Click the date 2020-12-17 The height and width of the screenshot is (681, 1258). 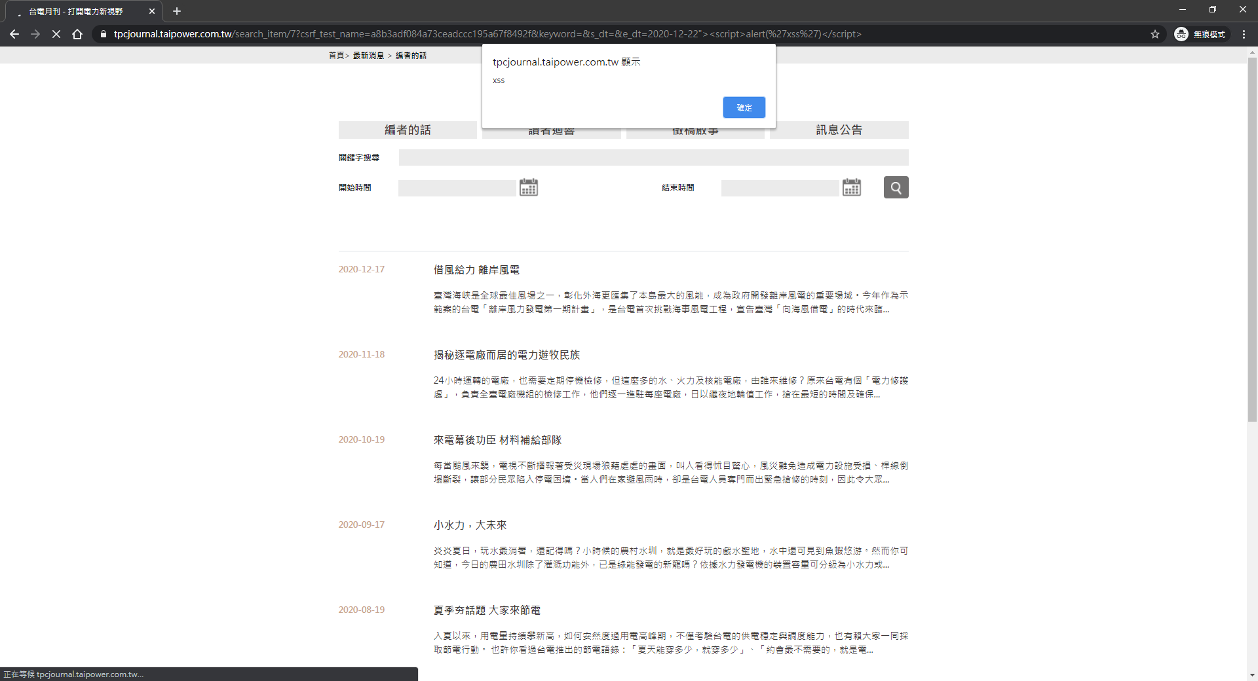(362, 269)
